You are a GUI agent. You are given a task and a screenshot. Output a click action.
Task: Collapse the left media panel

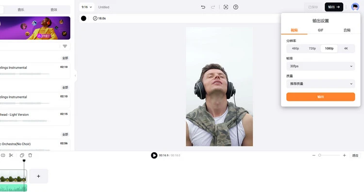point(75,76)
